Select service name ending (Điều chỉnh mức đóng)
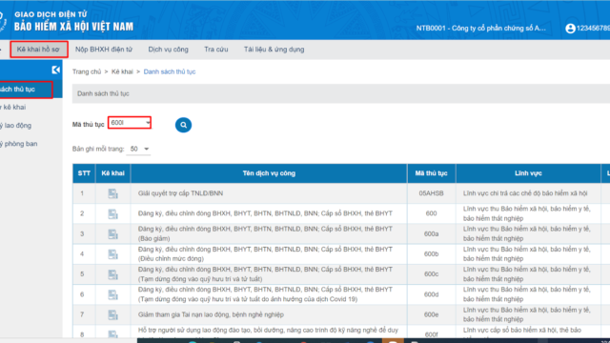610x343 pixels. tap(265, 254)
